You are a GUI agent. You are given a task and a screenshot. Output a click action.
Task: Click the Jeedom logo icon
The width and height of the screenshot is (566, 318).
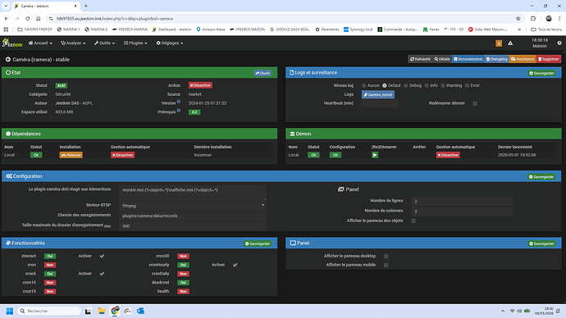(x=12, y=43)
